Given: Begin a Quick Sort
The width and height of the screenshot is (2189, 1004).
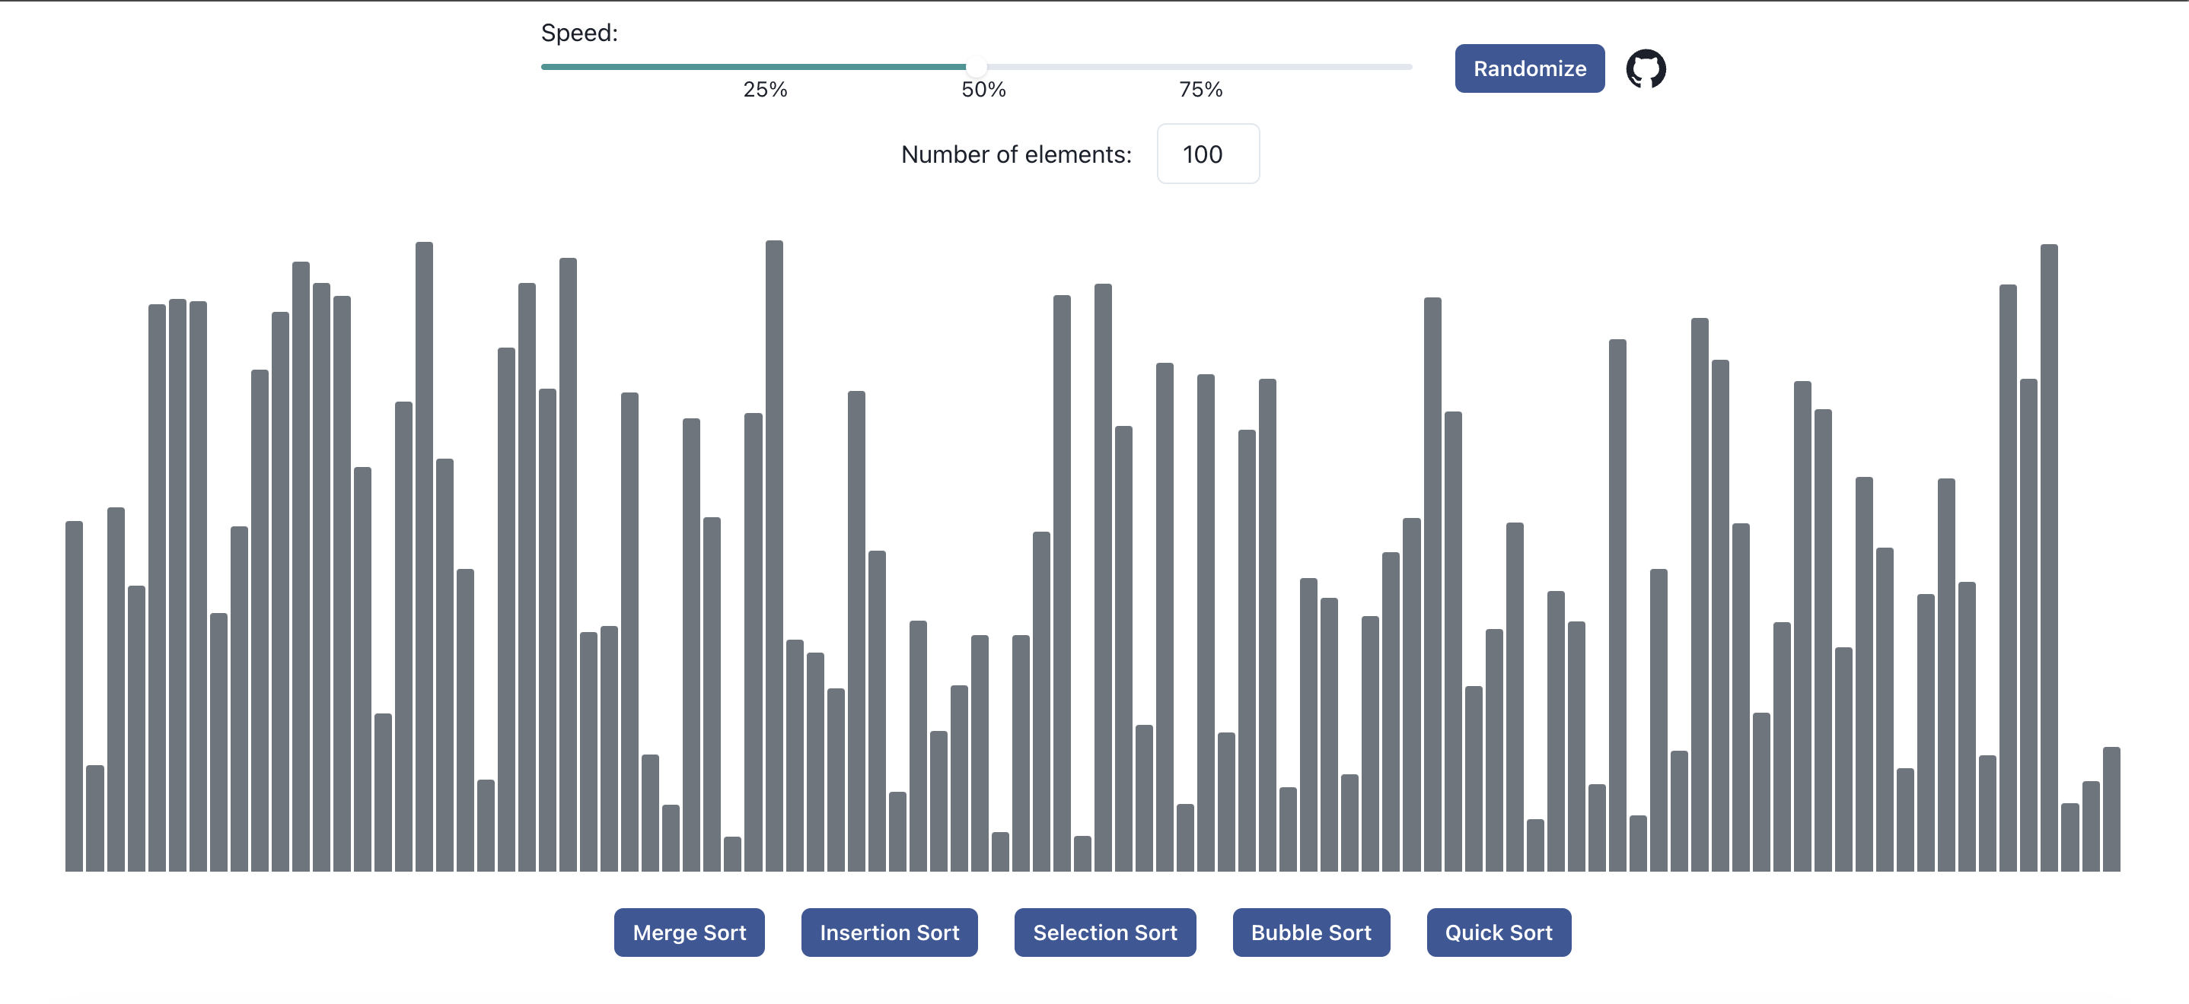Looking at the screenshot, I should tap(1498, 932).
